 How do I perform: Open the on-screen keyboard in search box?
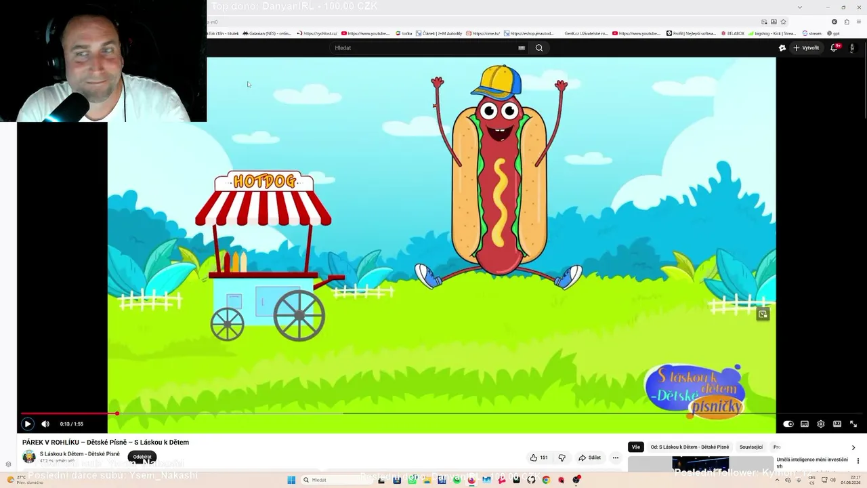click(522, 48)
